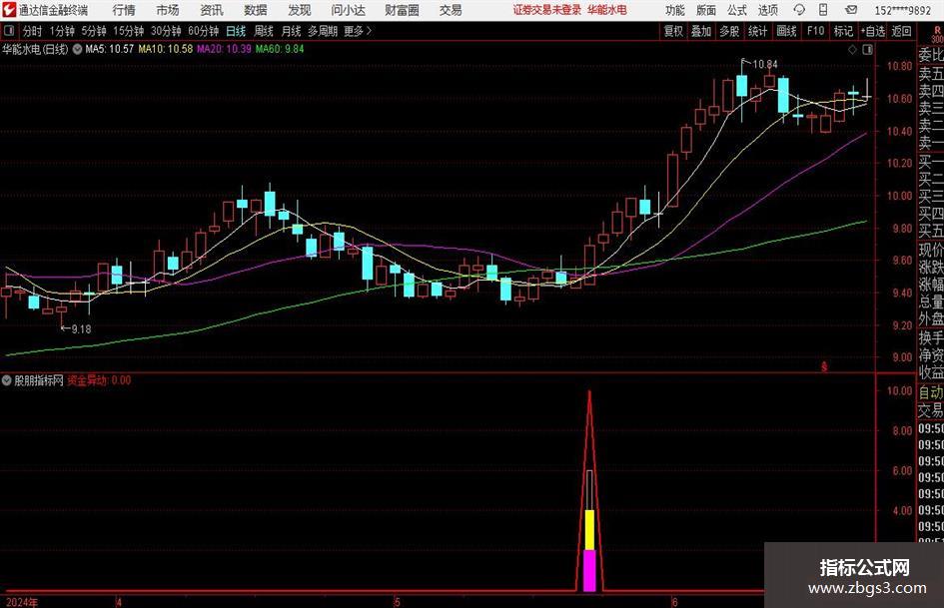Open indicator settings circle beside 华能水电(日线)
The image size is (944, 608).
pos(78,49)
